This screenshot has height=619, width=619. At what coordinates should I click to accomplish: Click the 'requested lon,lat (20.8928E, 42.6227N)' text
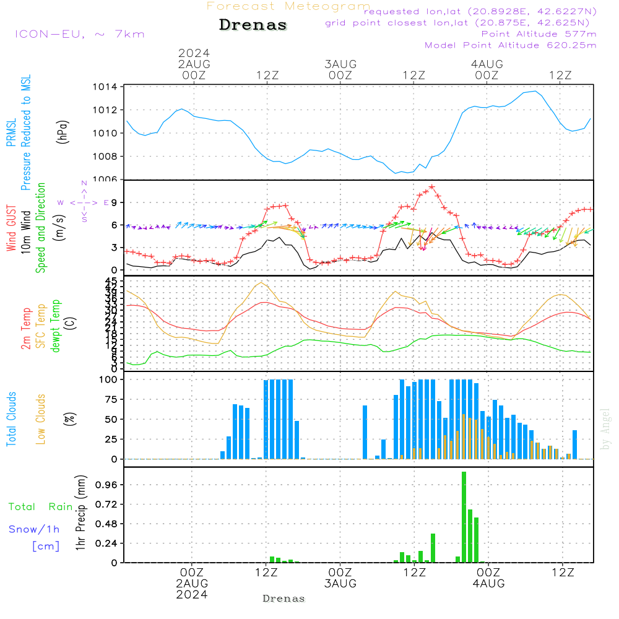(x=480, y=12)
